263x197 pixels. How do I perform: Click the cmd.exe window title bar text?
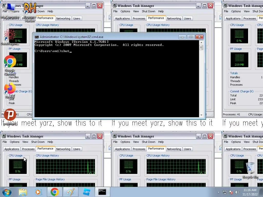pos(71,37)
